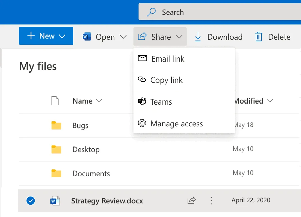This screenshot has width=301, height=217.
Task: Open the Modified column sort dropdown
Action: pyautogui.click(x=270, y=101)
